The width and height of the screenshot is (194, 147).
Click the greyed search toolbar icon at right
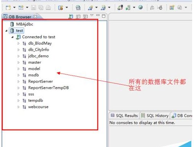(179, 8)
